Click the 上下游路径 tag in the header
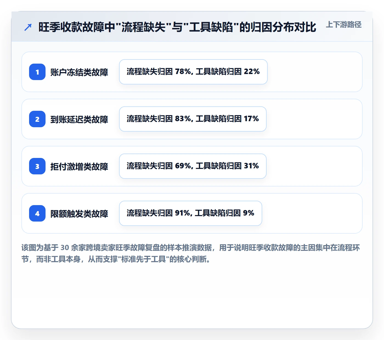The image size is (384, 340). 344,25
